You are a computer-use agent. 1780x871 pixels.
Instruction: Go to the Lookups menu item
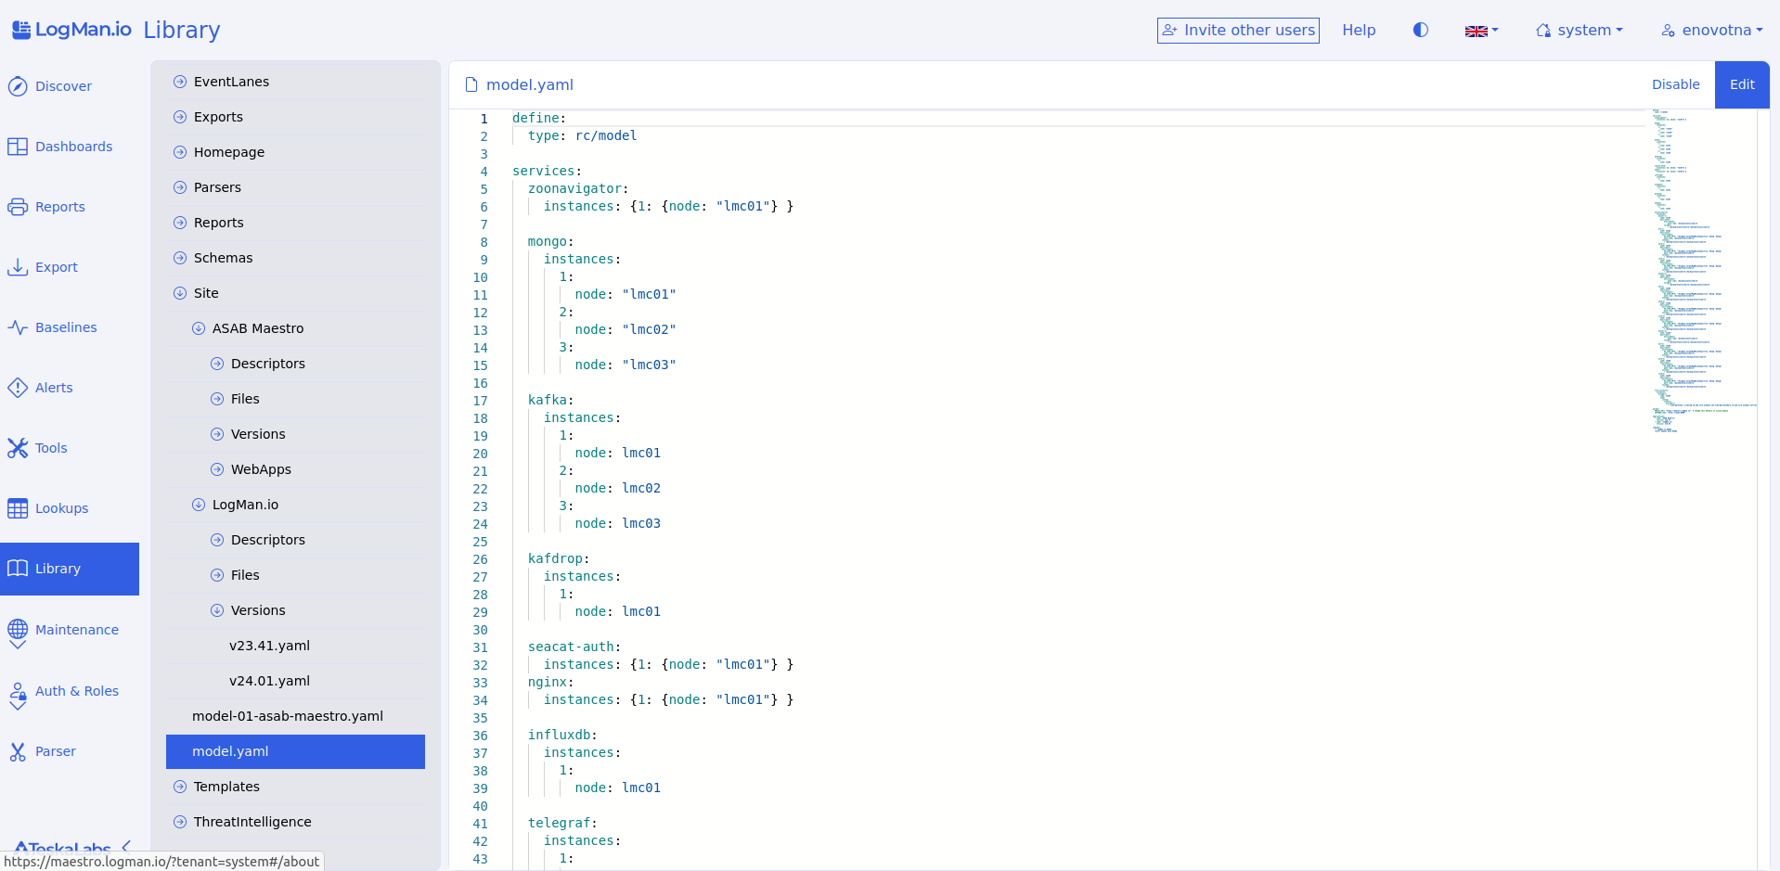click(70, 508)
